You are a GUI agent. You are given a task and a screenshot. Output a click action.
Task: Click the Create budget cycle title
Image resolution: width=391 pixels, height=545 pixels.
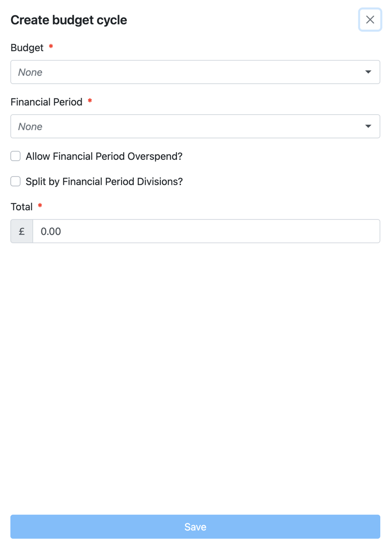69,20
